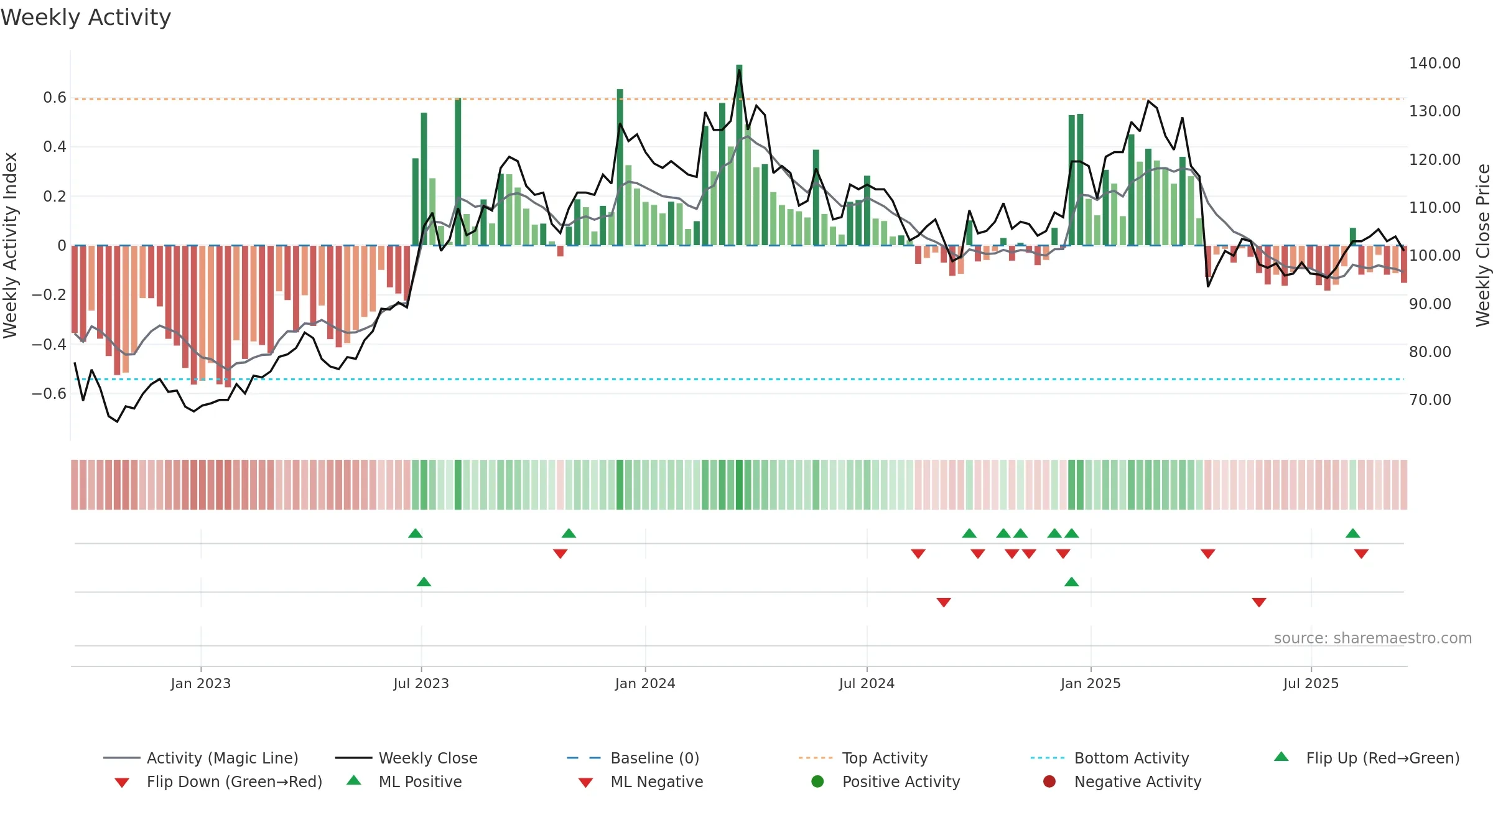Click the Positive Activity green circle icon
The image size is (1493, 840).
pyautogui.click(x=817, y=782)
